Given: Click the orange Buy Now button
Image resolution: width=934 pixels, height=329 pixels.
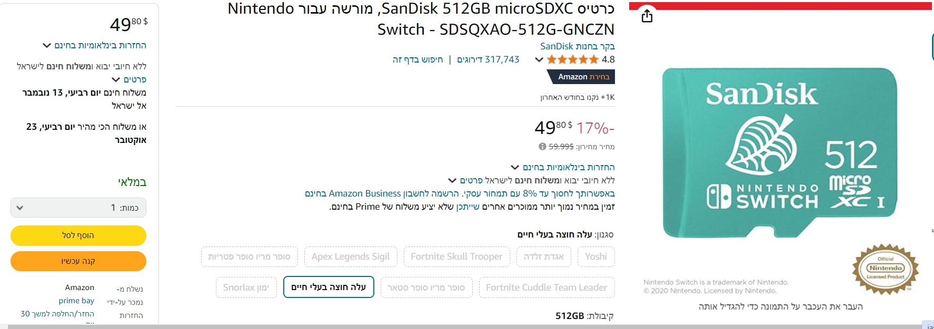Looking at the screenshot, I should 78,261.
